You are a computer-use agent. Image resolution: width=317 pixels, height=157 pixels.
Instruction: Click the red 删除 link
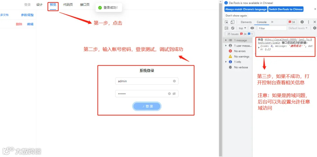pyautogui.click(x=19, y=24)
